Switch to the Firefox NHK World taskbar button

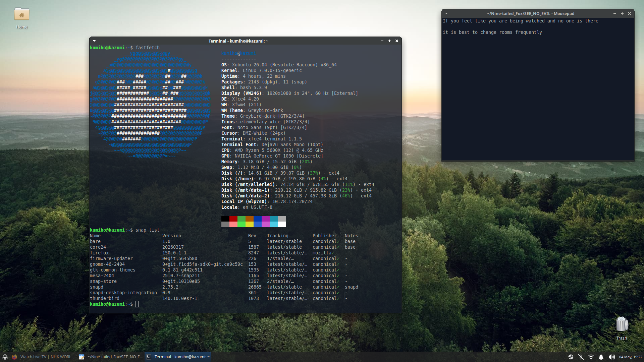coord(43,357)
